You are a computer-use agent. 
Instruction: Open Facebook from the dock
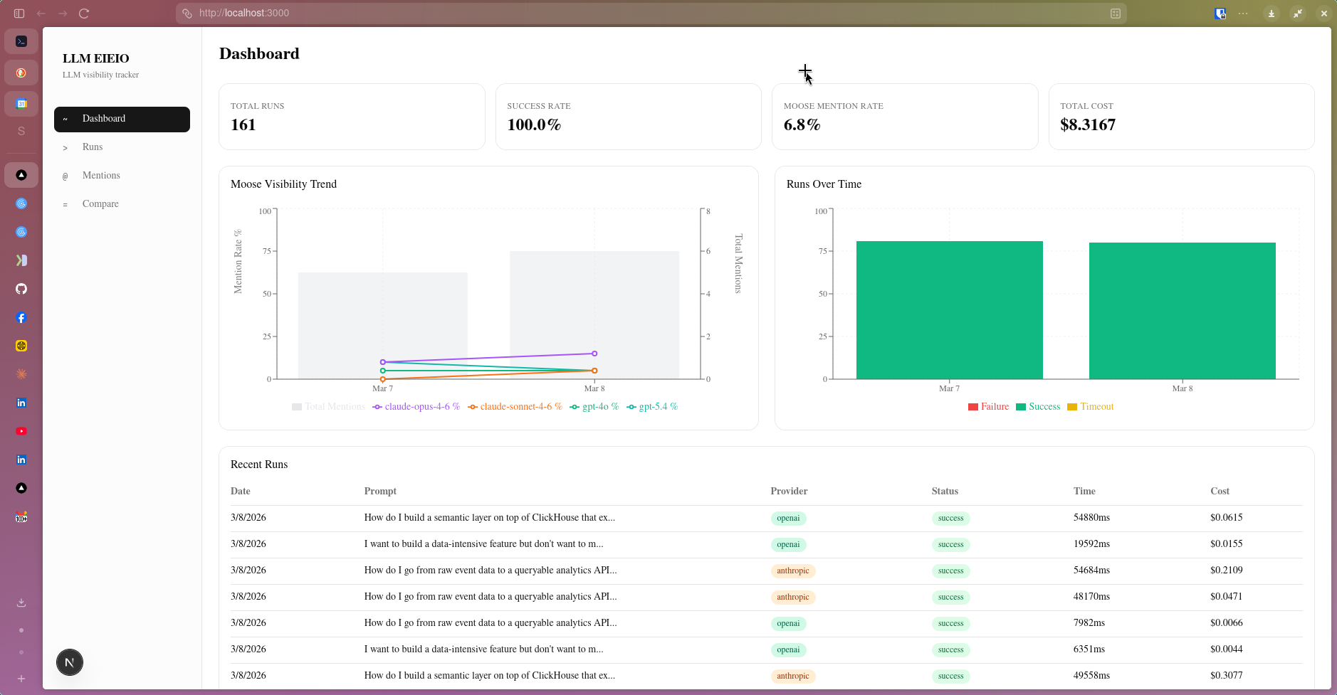[x=21, y=318]
